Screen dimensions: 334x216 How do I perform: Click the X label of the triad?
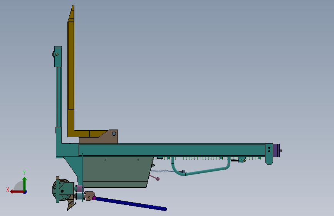click(8, 189)
